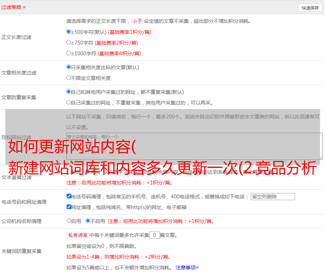This screenshot has width=325, height=274.
Task: Click the 快速保存 button
Action: [310, 8]
